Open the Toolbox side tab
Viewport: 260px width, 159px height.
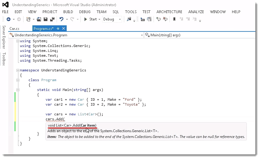4,59
